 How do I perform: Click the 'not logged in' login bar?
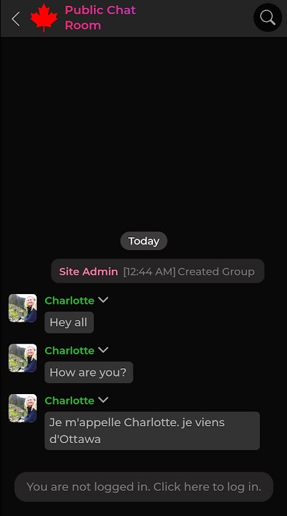(x=144, y=487)
